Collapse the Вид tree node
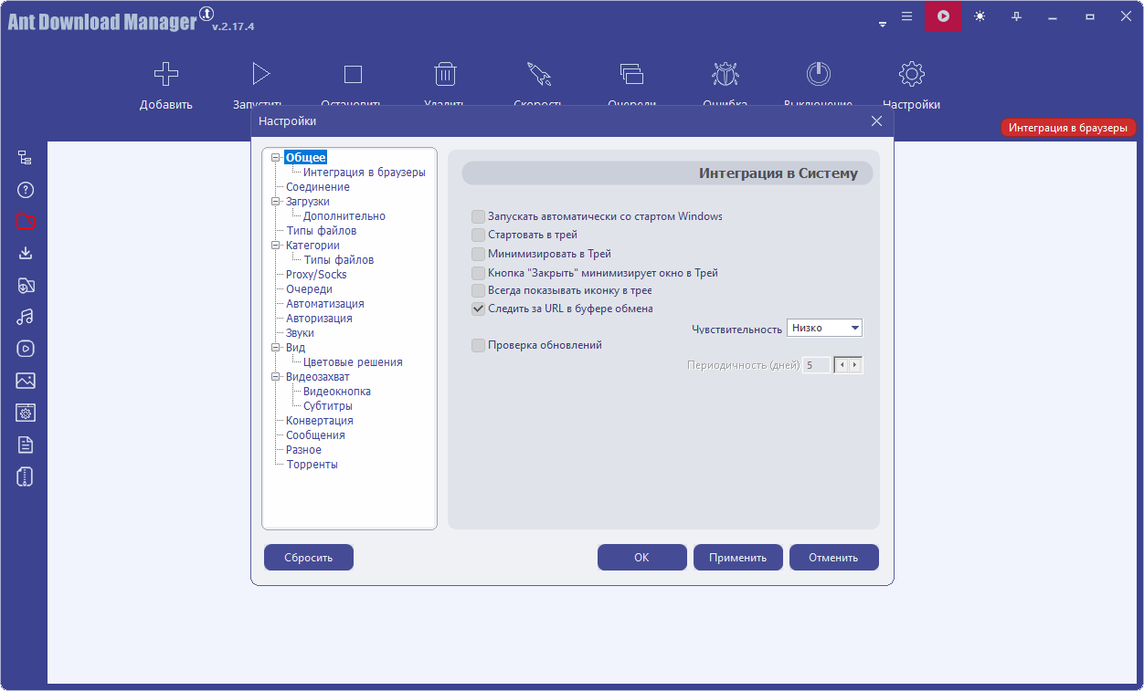 point(276,348)
